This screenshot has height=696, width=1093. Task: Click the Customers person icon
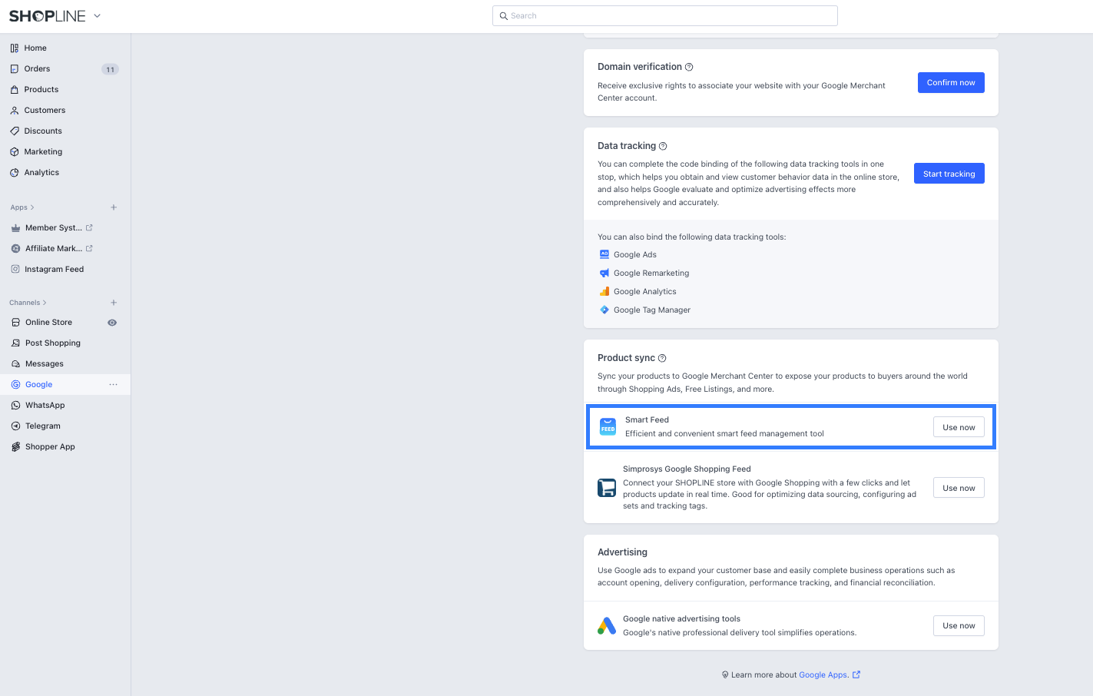pos(15,110)
